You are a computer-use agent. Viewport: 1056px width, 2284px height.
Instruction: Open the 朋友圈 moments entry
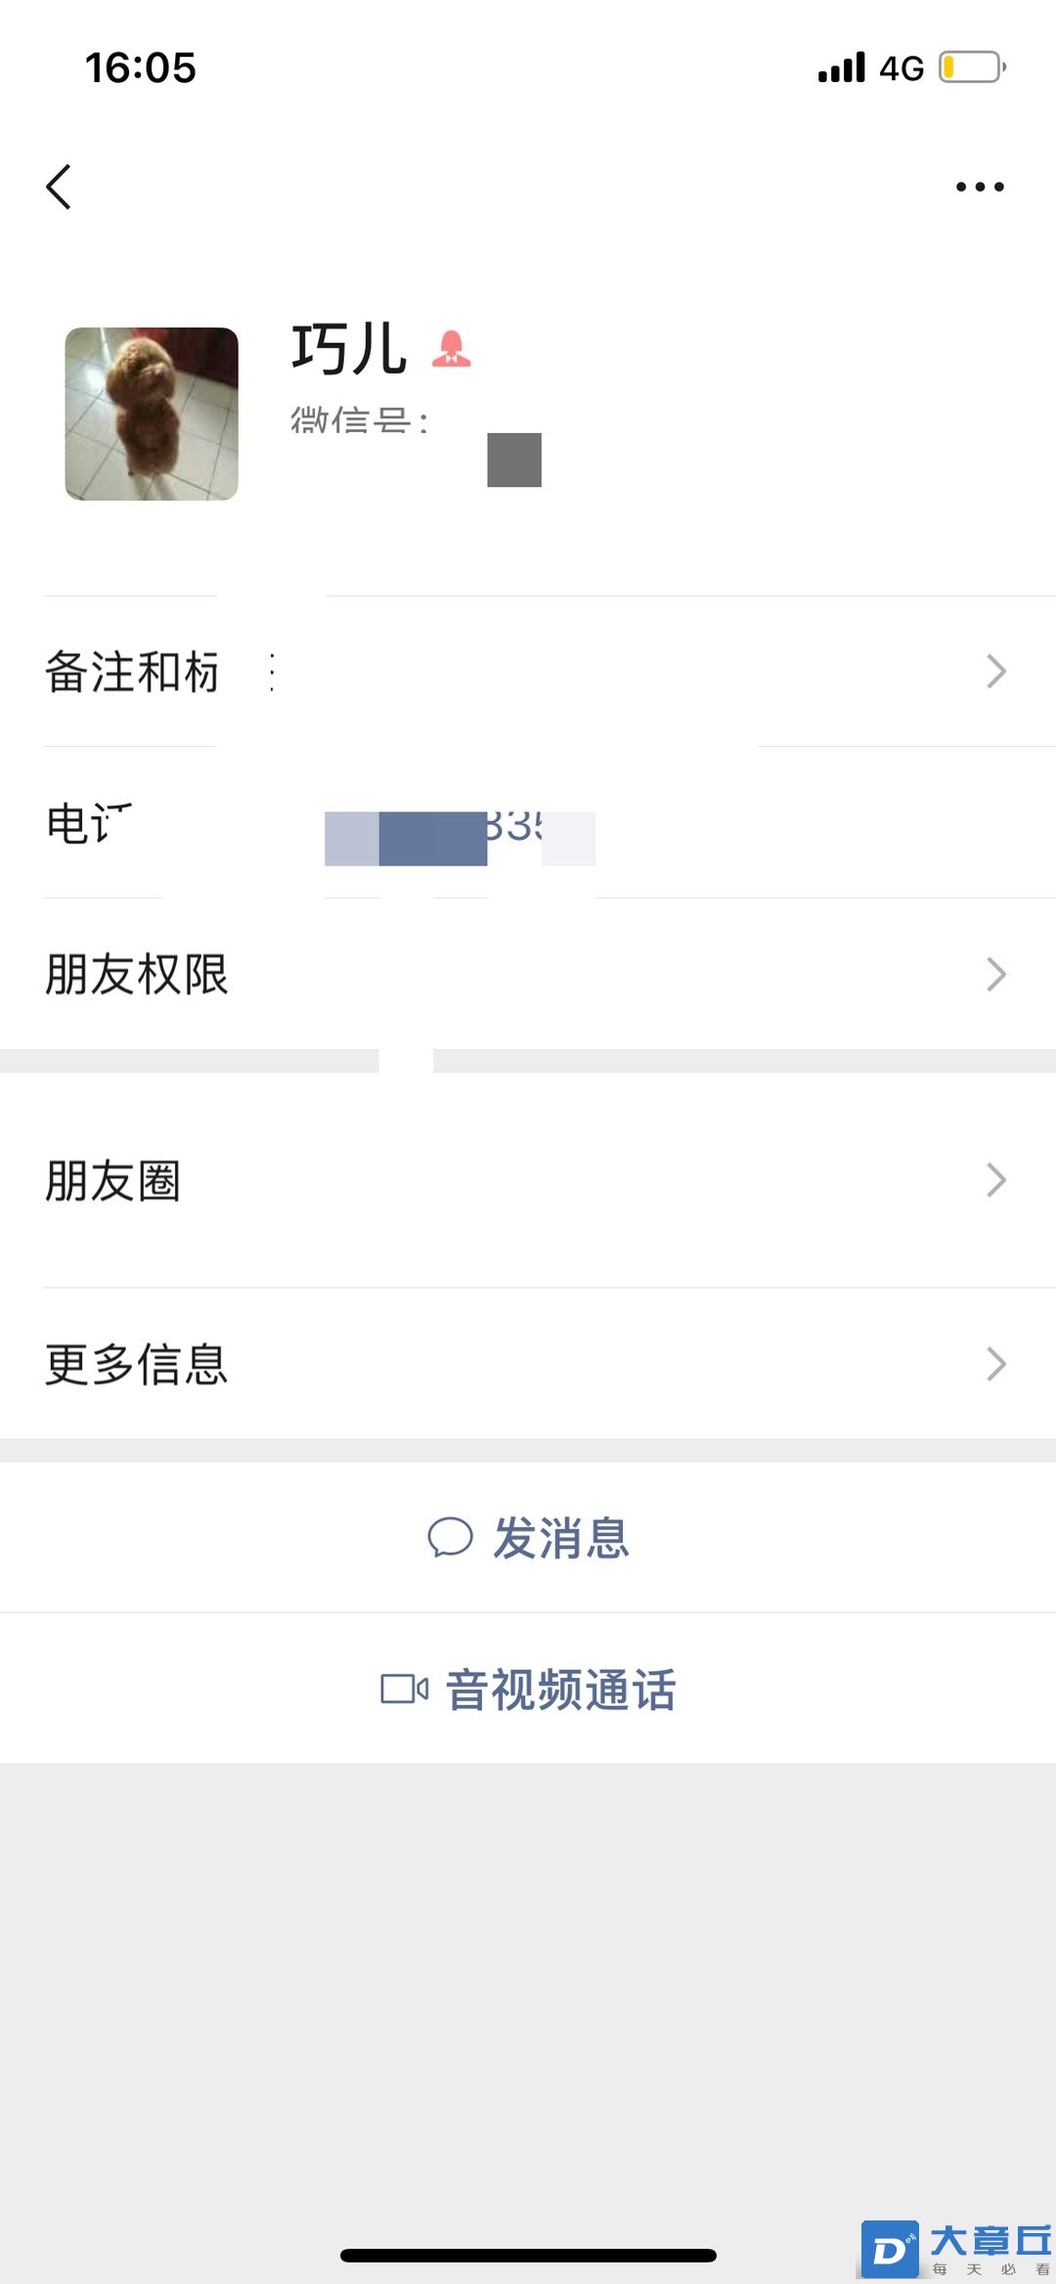point(528,1180)
